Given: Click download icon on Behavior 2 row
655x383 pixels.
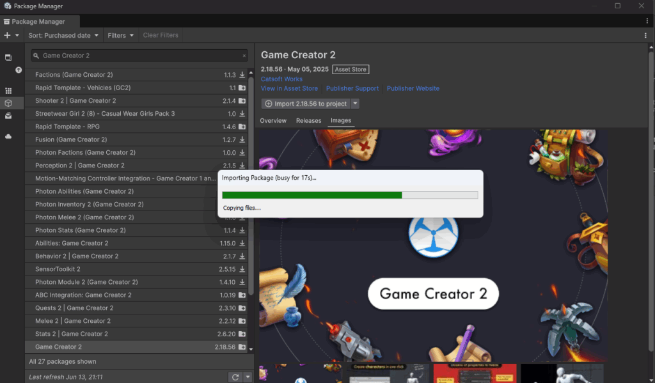Looking at the screenshot, I should pyautogui.click(x=242, y=256).
